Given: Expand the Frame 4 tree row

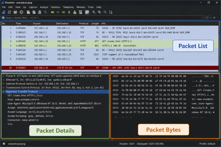Looking at the screenshot, I should [3, 76].
